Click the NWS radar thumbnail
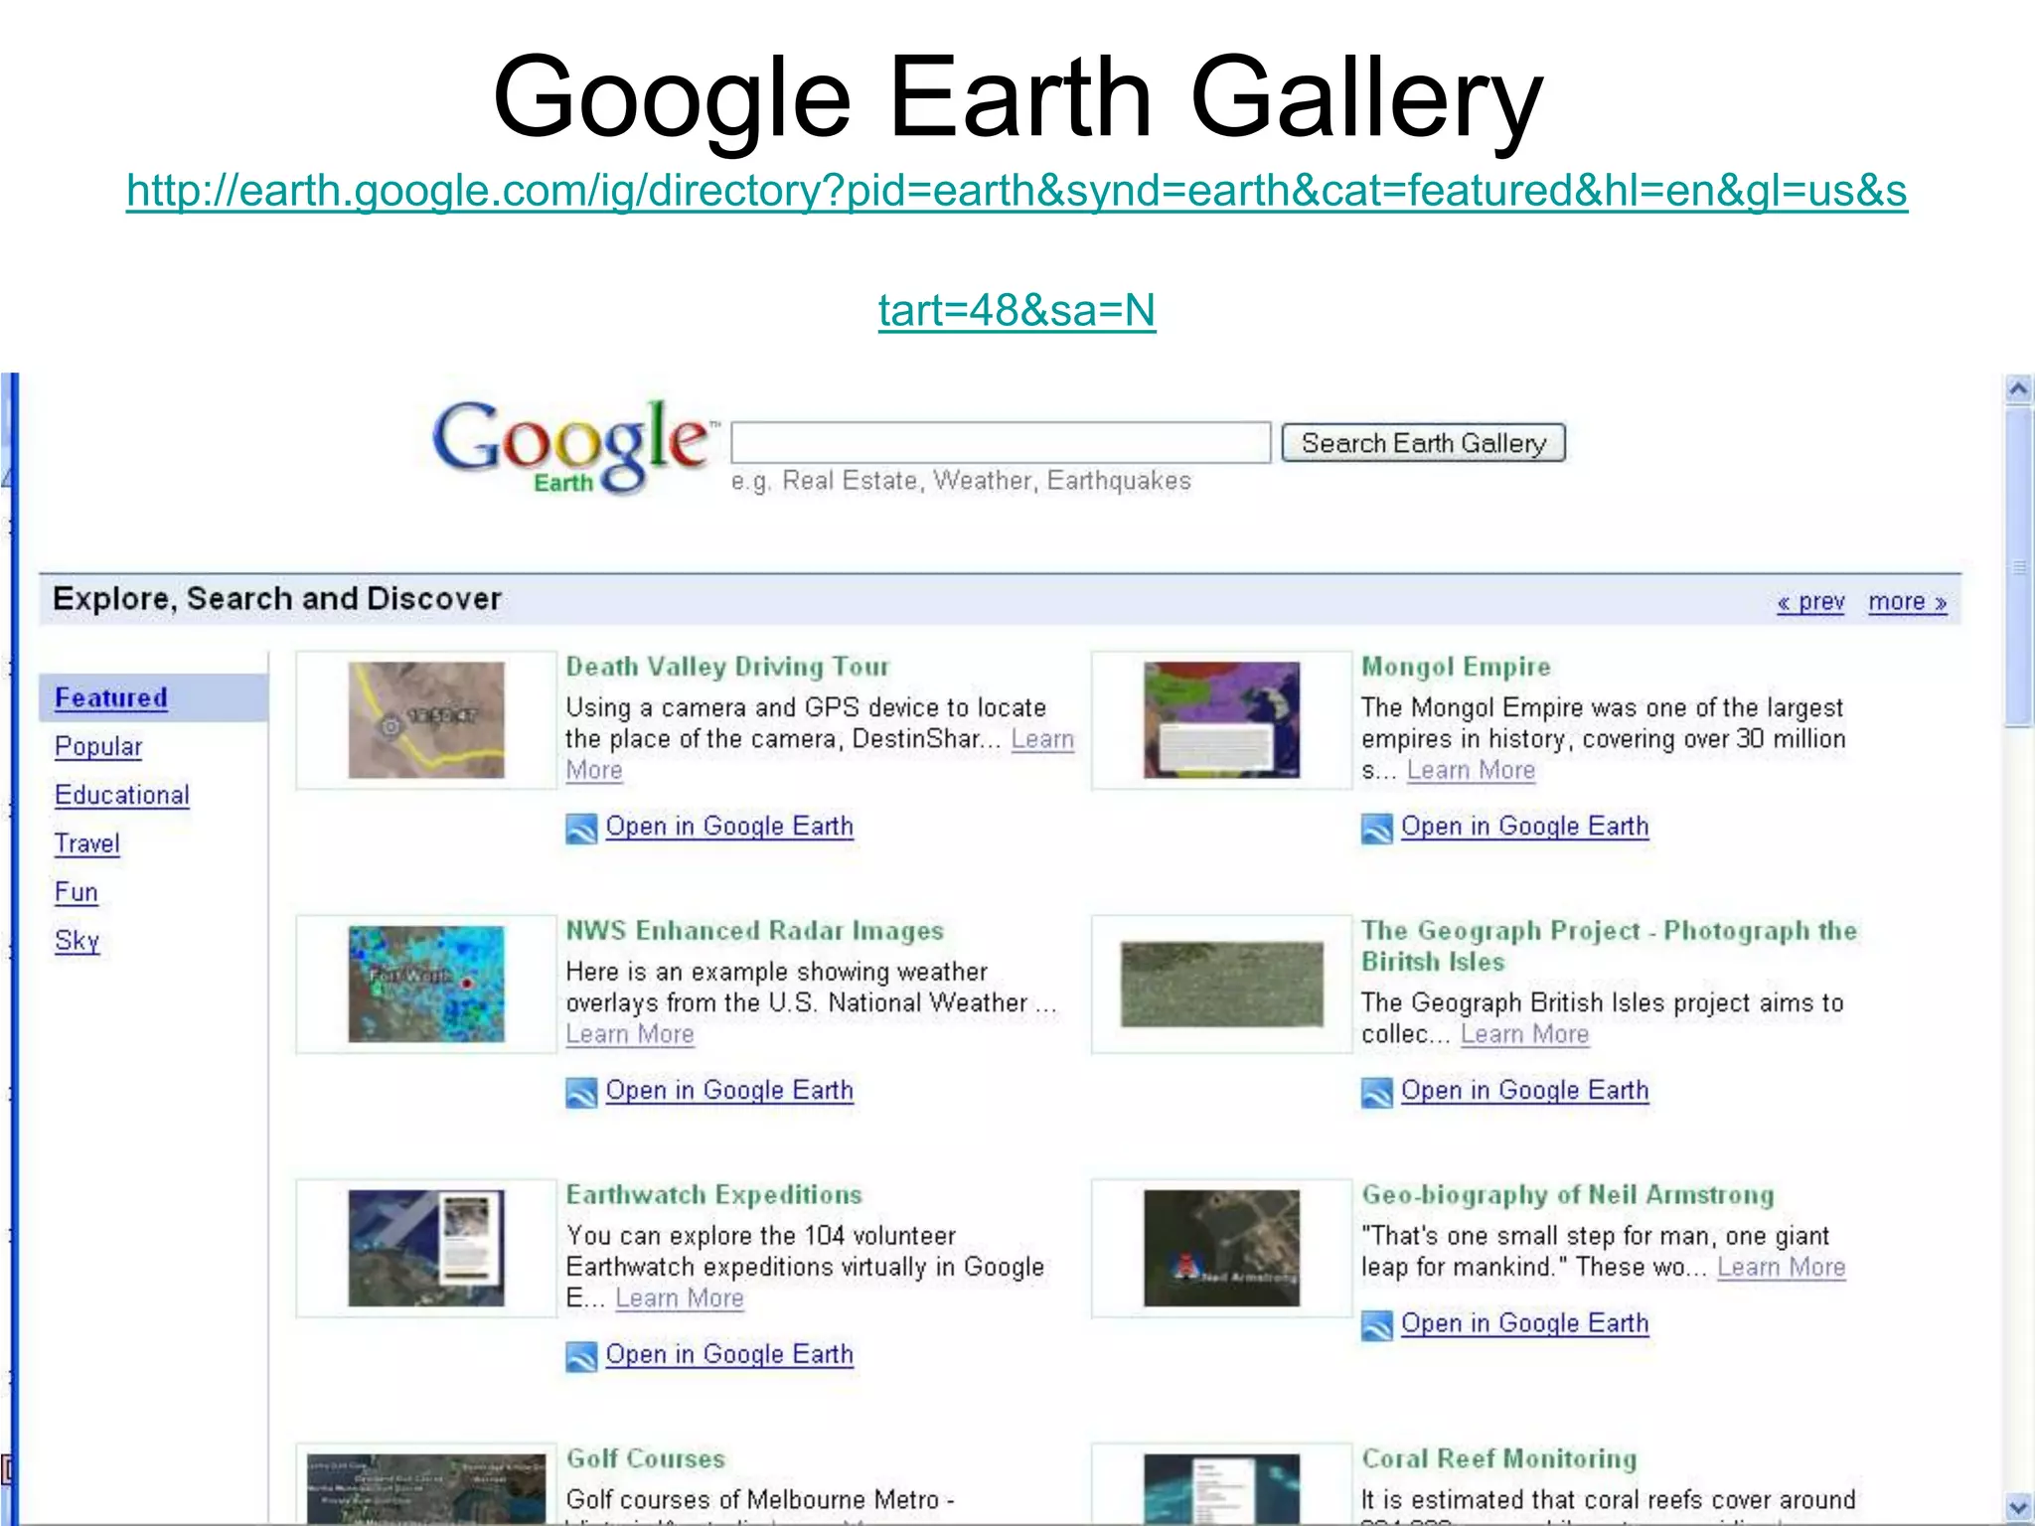Viewport: 2035px width, 1526px height. [x=426, y=985]
